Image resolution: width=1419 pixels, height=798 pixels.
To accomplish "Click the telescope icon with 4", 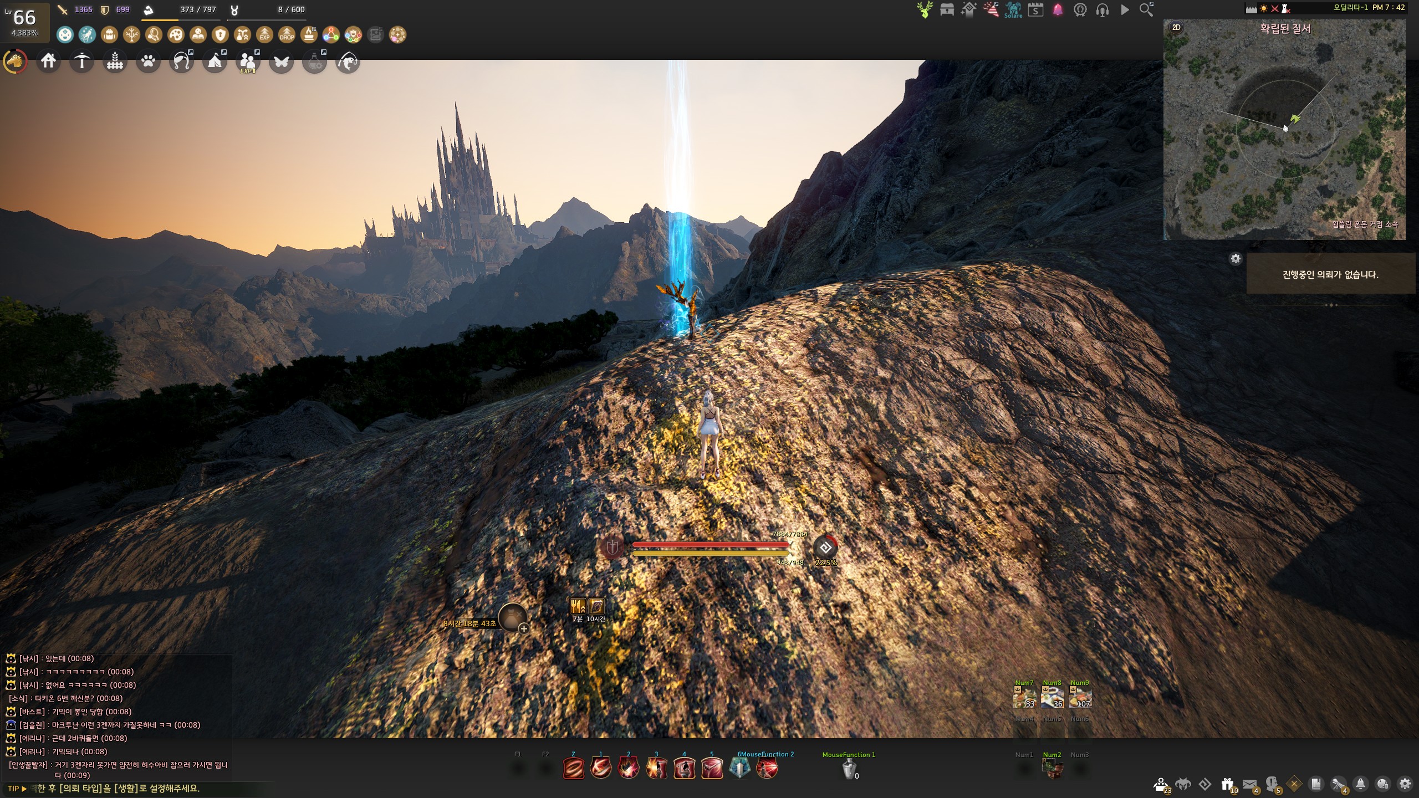I will (1339, 785).
